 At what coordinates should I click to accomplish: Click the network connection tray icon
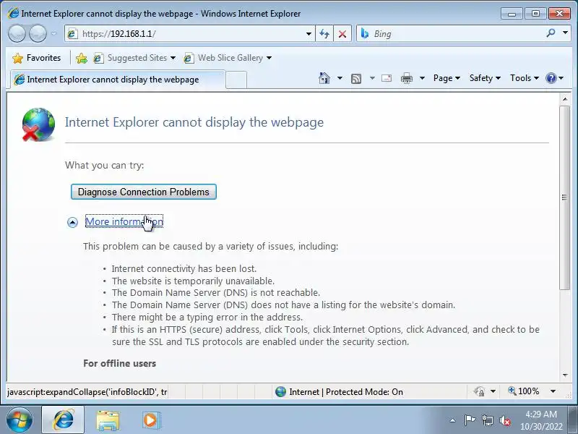tap(487, 420)
